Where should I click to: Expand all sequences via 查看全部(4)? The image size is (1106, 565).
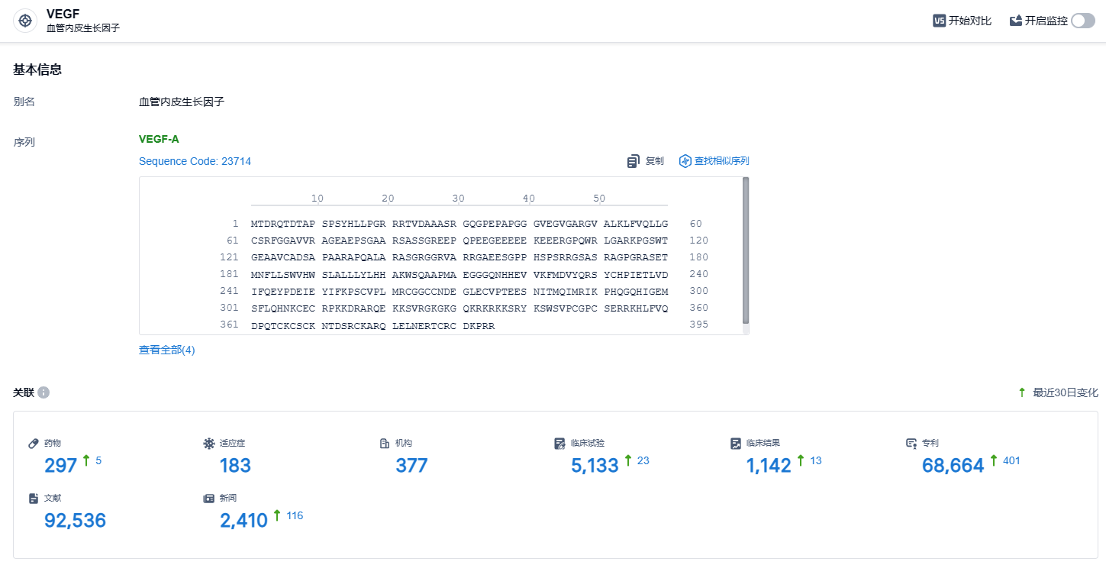pyautogui.click(x=166, y=350)
